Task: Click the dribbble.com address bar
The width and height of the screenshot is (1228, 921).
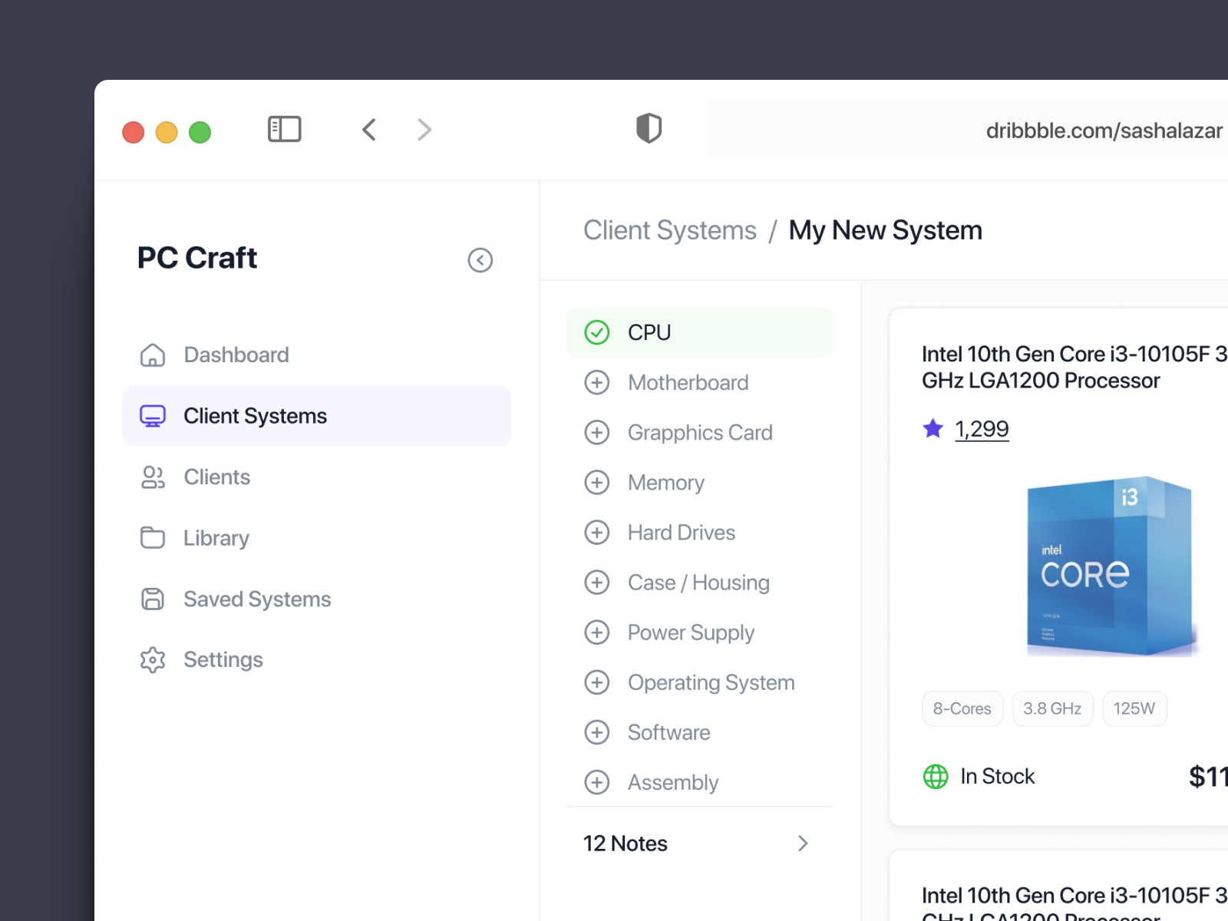Action: (x=1104, y=130)
